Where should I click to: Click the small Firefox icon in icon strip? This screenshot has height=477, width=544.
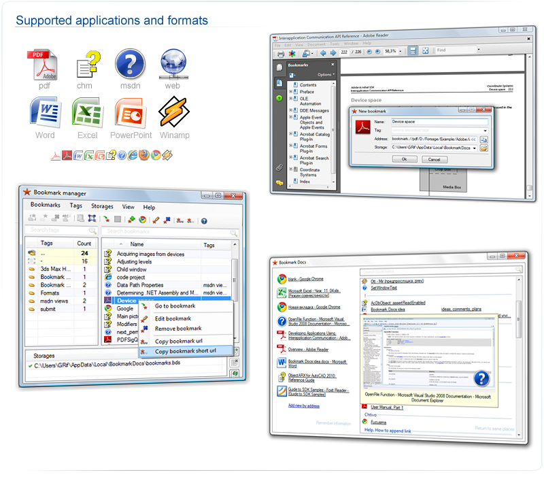click(144, 155)
